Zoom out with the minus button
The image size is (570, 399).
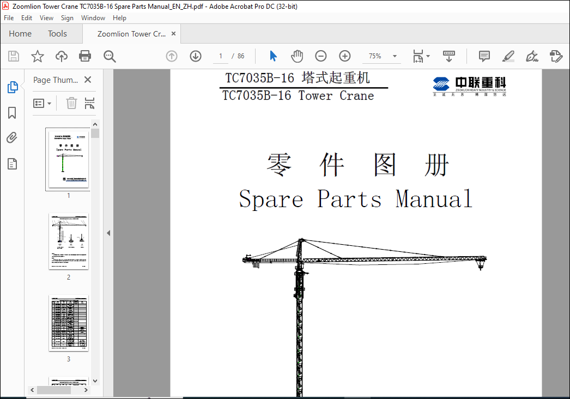[320, 56]
